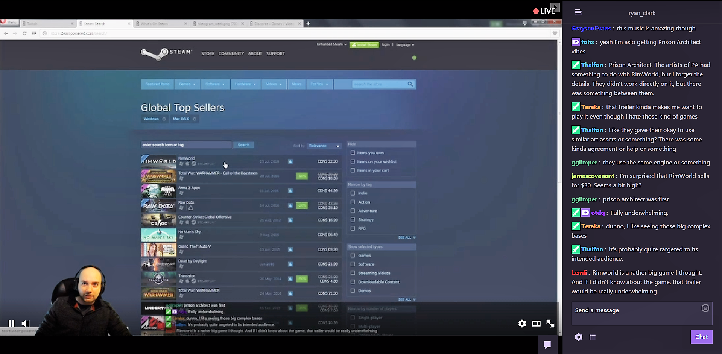
Task: Switch to theater mode icon
Action: point(536,324)
